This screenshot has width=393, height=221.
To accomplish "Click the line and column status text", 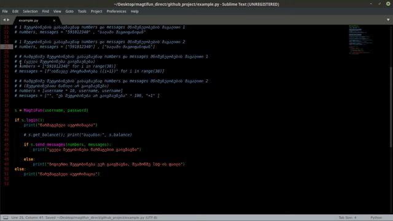I will (x=27, y=217).
